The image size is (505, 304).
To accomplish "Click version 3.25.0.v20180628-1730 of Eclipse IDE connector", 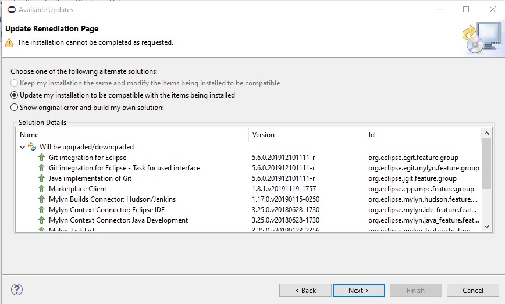I will point(286,210).
